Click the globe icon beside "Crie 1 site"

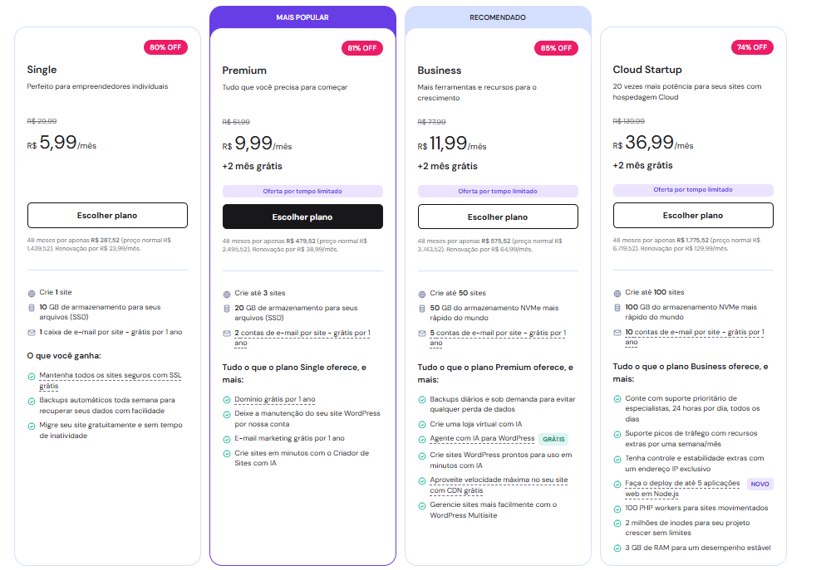coord(32,293)
